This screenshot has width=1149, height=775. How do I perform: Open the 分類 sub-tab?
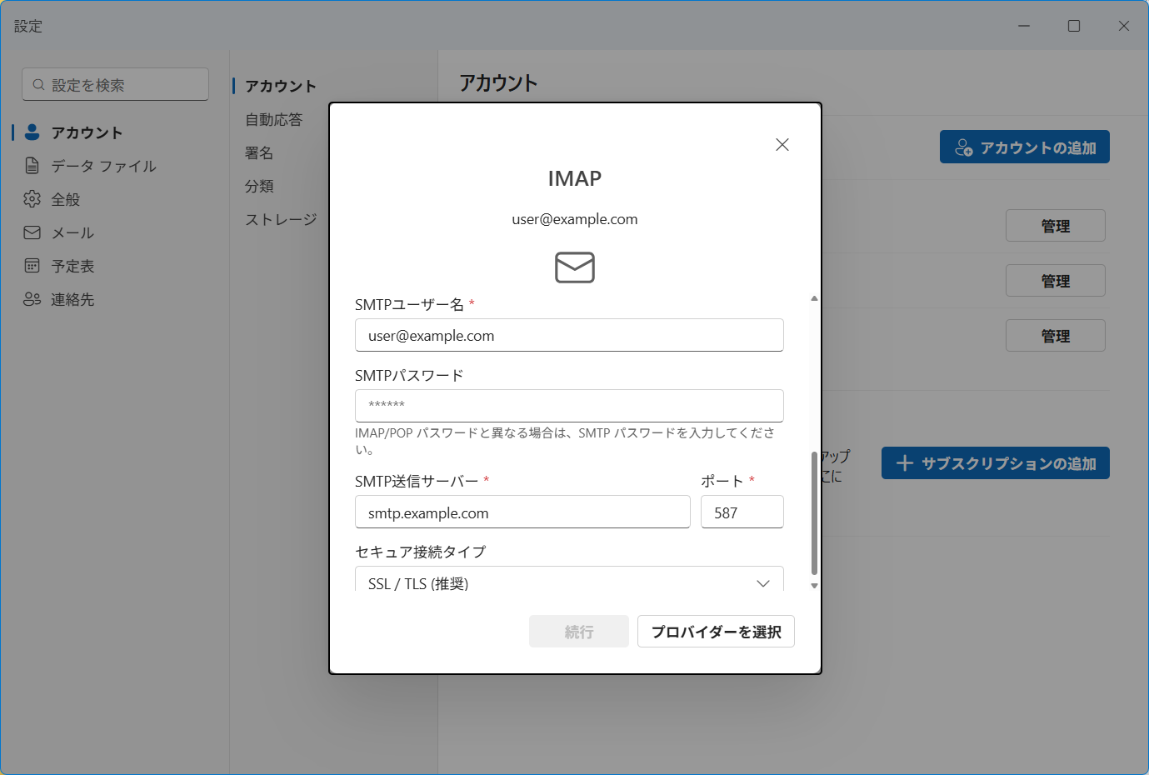pyautogui.click(x=259, y=186)
